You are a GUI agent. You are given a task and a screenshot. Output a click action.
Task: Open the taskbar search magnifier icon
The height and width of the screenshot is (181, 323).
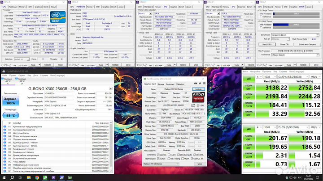click(13, 177)
